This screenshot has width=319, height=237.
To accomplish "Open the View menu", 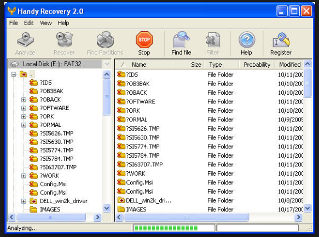I will click(x=45, y=23).
